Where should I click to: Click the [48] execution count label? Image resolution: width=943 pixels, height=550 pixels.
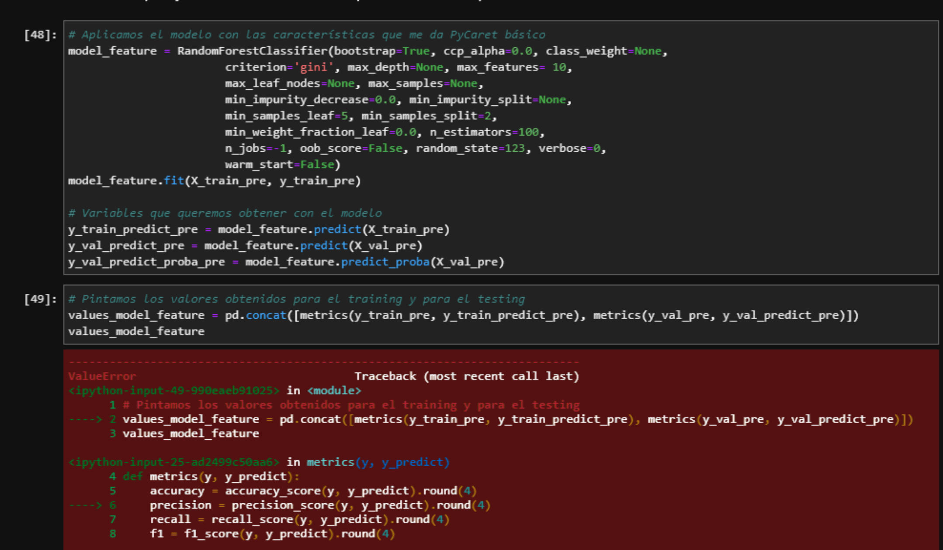pos(39,34)
